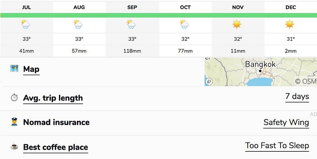This screenshot has height=159, width=317.
Task: Click the December sun icon
Action: [x=290, y=24]
